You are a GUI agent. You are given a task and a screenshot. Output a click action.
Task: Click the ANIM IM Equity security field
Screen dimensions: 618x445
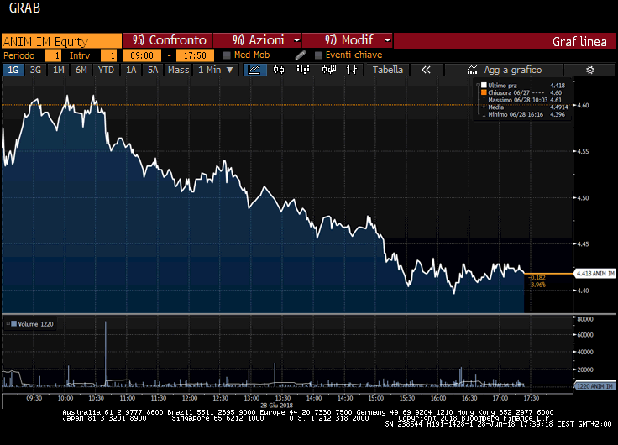coord(61,41)
